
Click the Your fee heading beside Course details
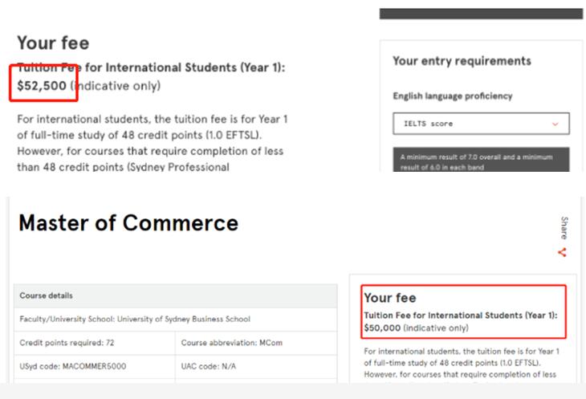click(390, 298)
